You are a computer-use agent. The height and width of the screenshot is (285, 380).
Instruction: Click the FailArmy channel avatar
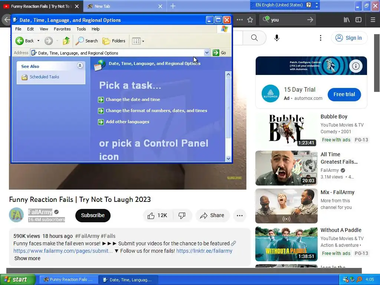click(16, 215)
